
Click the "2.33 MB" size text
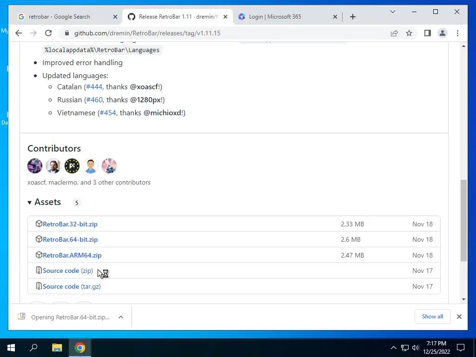tap(352, 224)
